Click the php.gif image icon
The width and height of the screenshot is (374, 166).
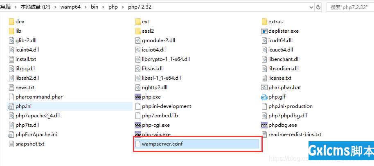(264, 97)
